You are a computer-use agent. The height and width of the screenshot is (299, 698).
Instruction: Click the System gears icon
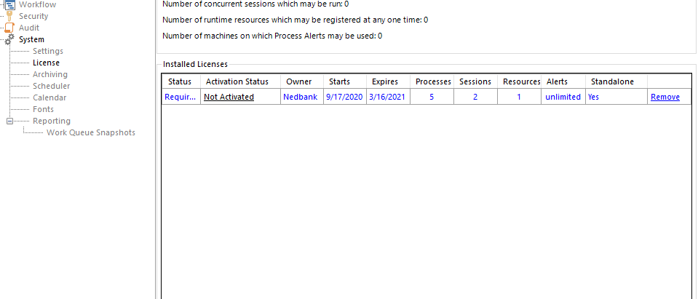point(9,39)
